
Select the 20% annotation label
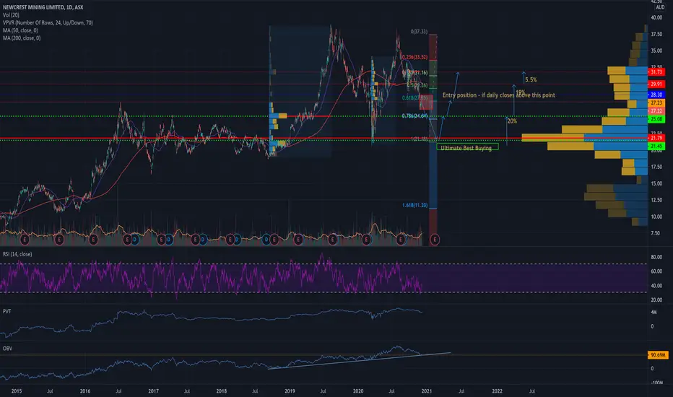pyautogui.click(x=512, y=121)
